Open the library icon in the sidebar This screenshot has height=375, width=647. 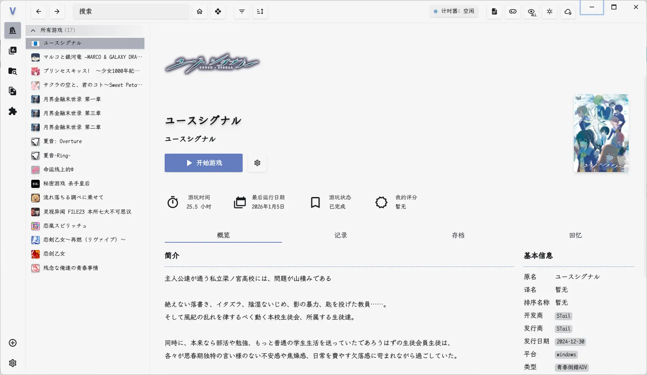12,31
